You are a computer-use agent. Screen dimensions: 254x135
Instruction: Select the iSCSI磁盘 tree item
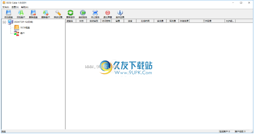pyautogui.click(x=25, y=27)
